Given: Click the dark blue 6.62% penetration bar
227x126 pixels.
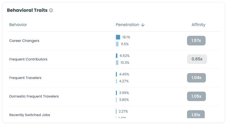Looking at the screenshot, I should pyautogui.click(x=117, y=56).
